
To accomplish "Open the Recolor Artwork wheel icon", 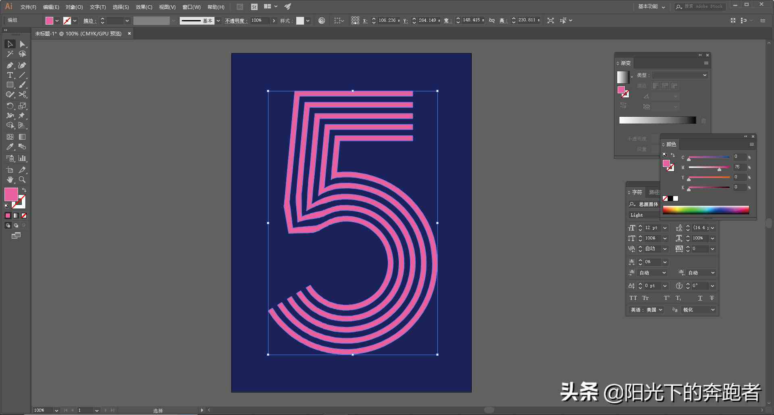I will (x=322, y=21).
